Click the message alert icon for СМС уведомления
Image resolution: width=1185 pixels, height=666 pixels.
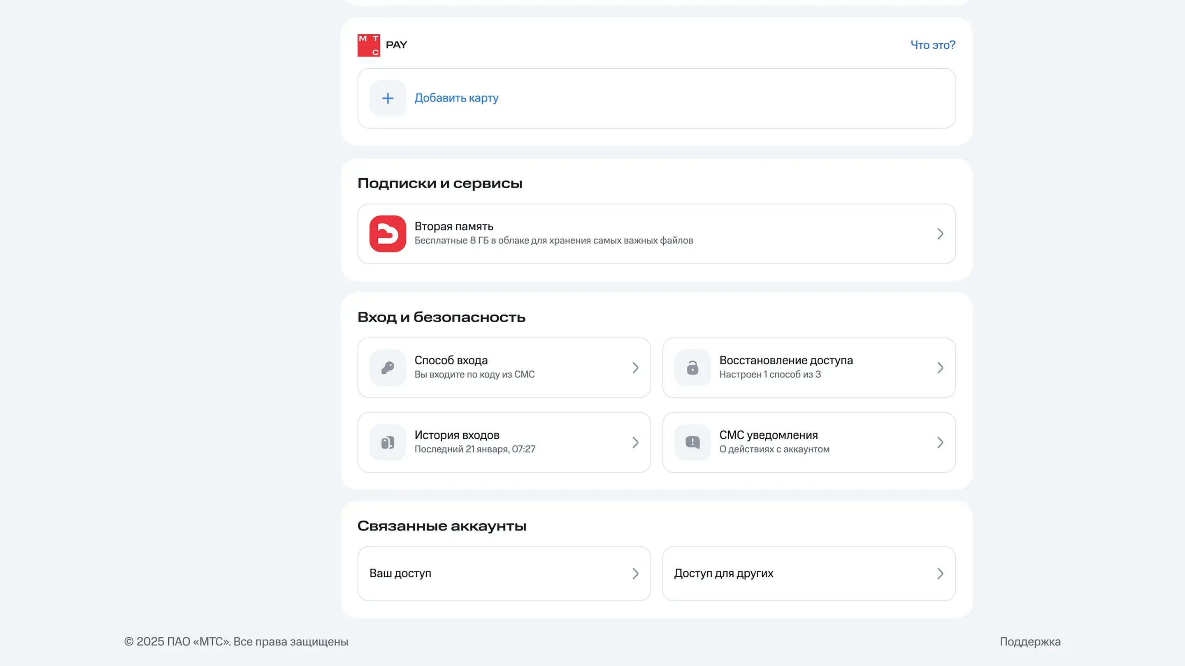click(692, 442)
